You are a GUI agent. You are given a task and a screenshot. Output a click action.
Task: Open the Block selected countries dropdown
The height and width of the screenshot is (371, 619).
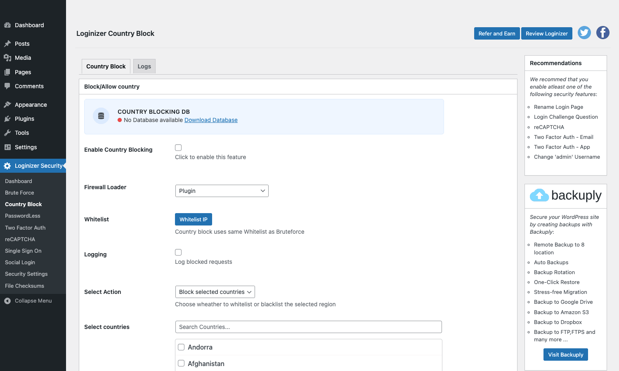click(x=215, y=292)
